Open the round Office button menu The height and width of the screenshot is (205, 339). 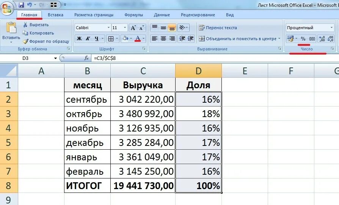pos(7,9)
